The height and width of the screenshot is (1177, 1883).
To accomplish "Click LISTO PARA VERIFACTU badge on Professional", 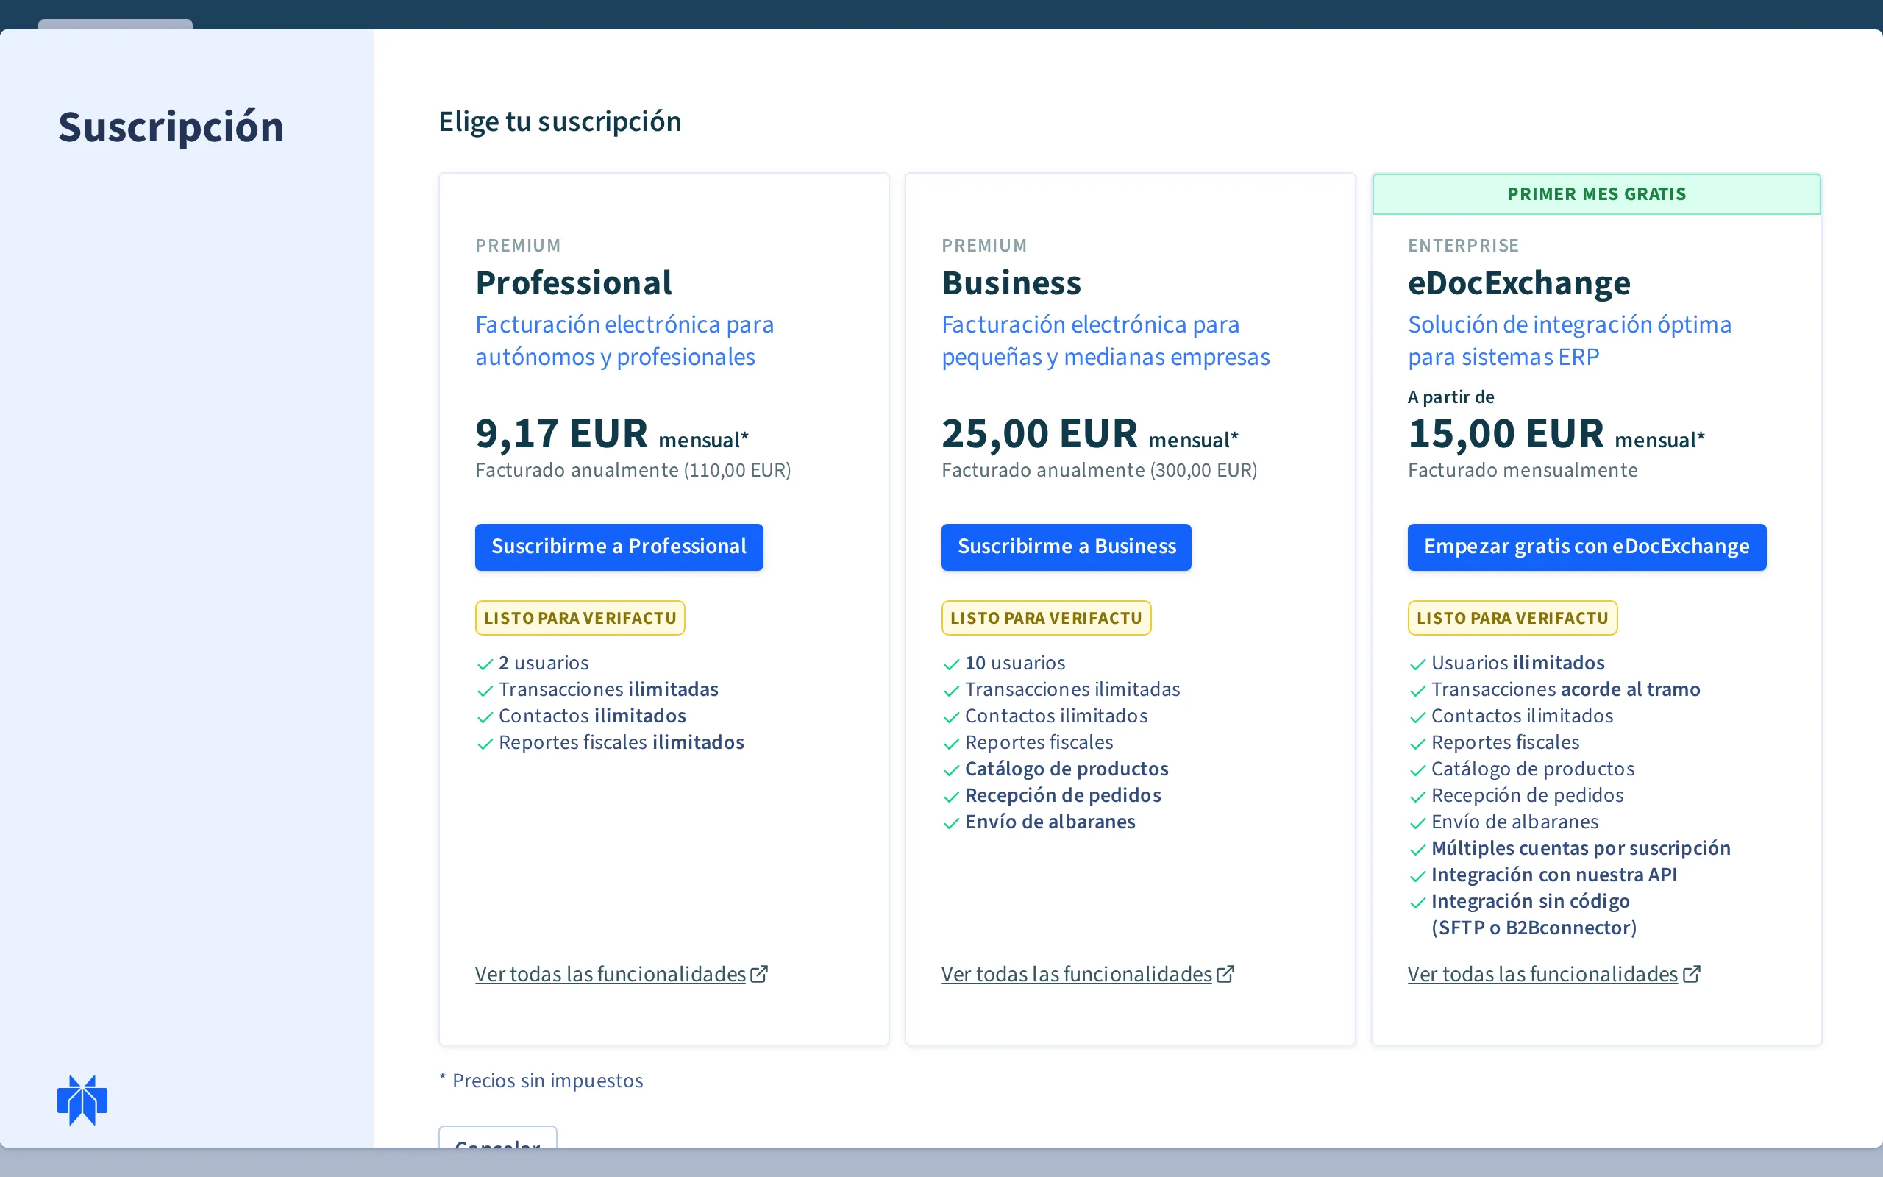I will (580, 618).
